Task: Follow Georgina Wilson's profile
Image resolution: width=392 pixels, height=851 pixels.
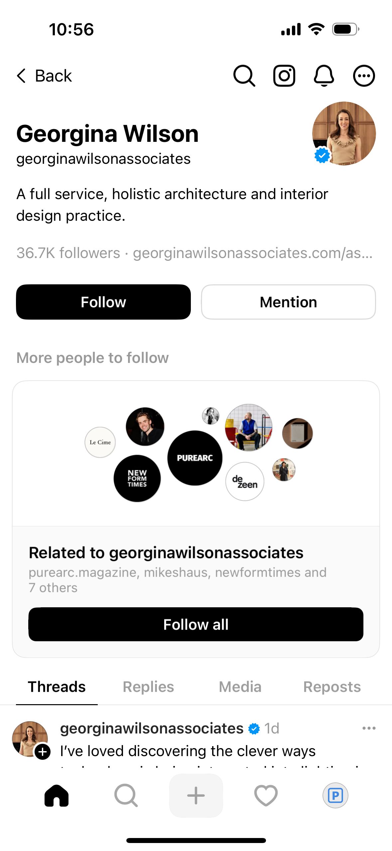Action: coord(103,302)
